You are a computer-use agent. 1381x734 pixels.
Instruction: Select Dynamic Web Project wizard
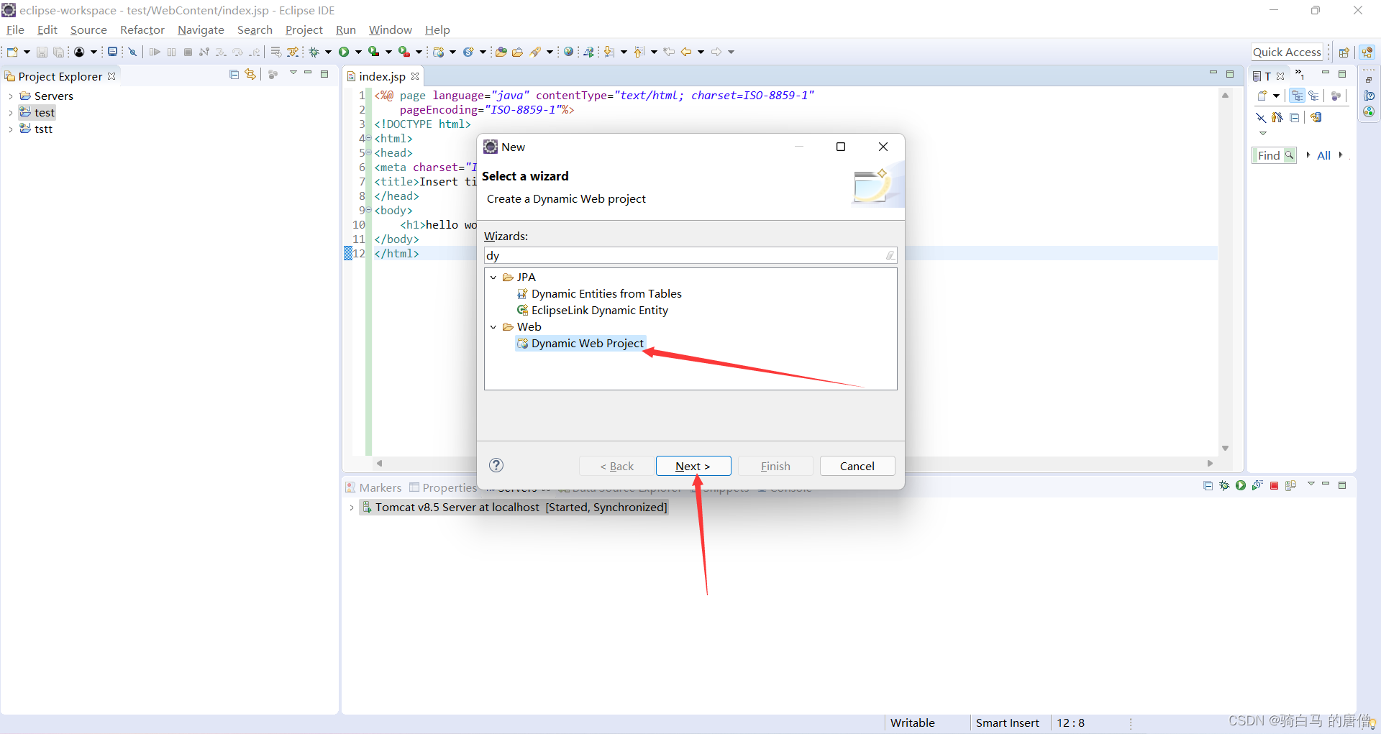tap(580, 344)
